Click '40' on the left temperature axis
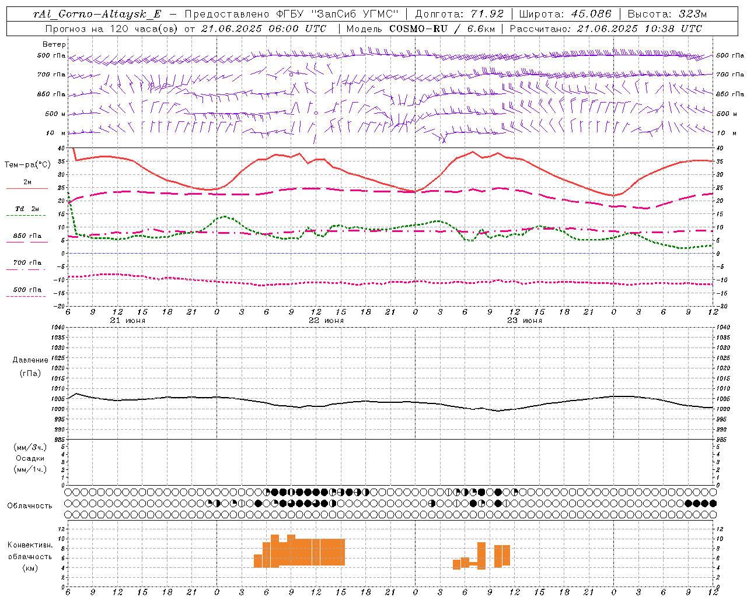Screen dimensions: 747x597 pos(62,148)
